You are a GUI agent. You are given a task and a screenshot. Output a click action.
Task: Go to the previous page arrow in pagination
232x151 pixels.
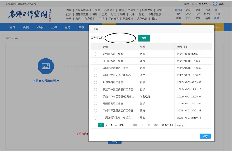[x=95, y=125]
